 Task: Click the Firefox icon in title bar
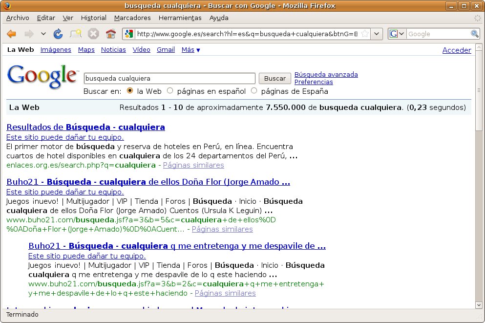(x=7, y=5)
